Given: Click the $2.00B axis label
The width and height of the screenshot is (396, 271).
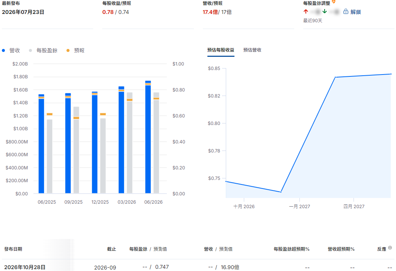Looking at the screenshot, I should [x=20, y=64].
